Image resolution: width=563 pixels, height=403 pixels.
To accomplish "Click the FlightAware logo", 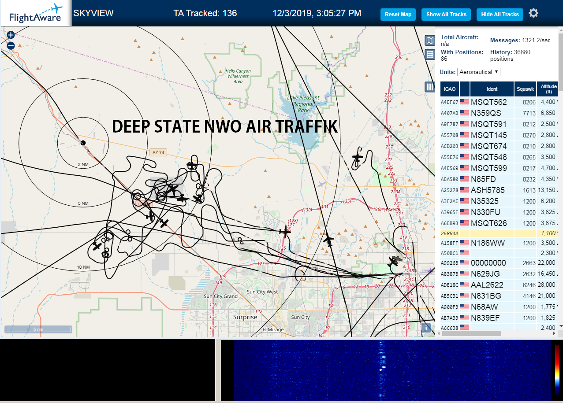I will click(36, 13).
